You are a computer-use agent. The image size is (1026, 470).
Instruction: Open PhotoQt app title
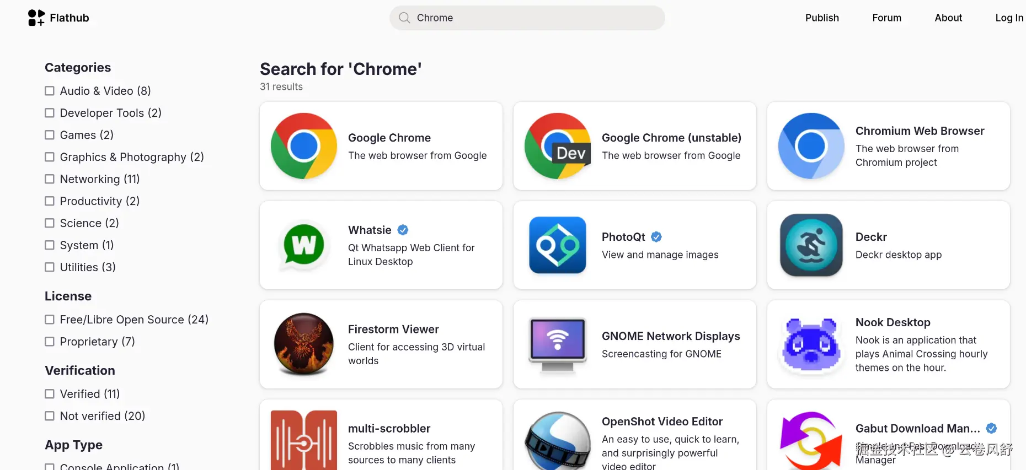pos(623,237)
